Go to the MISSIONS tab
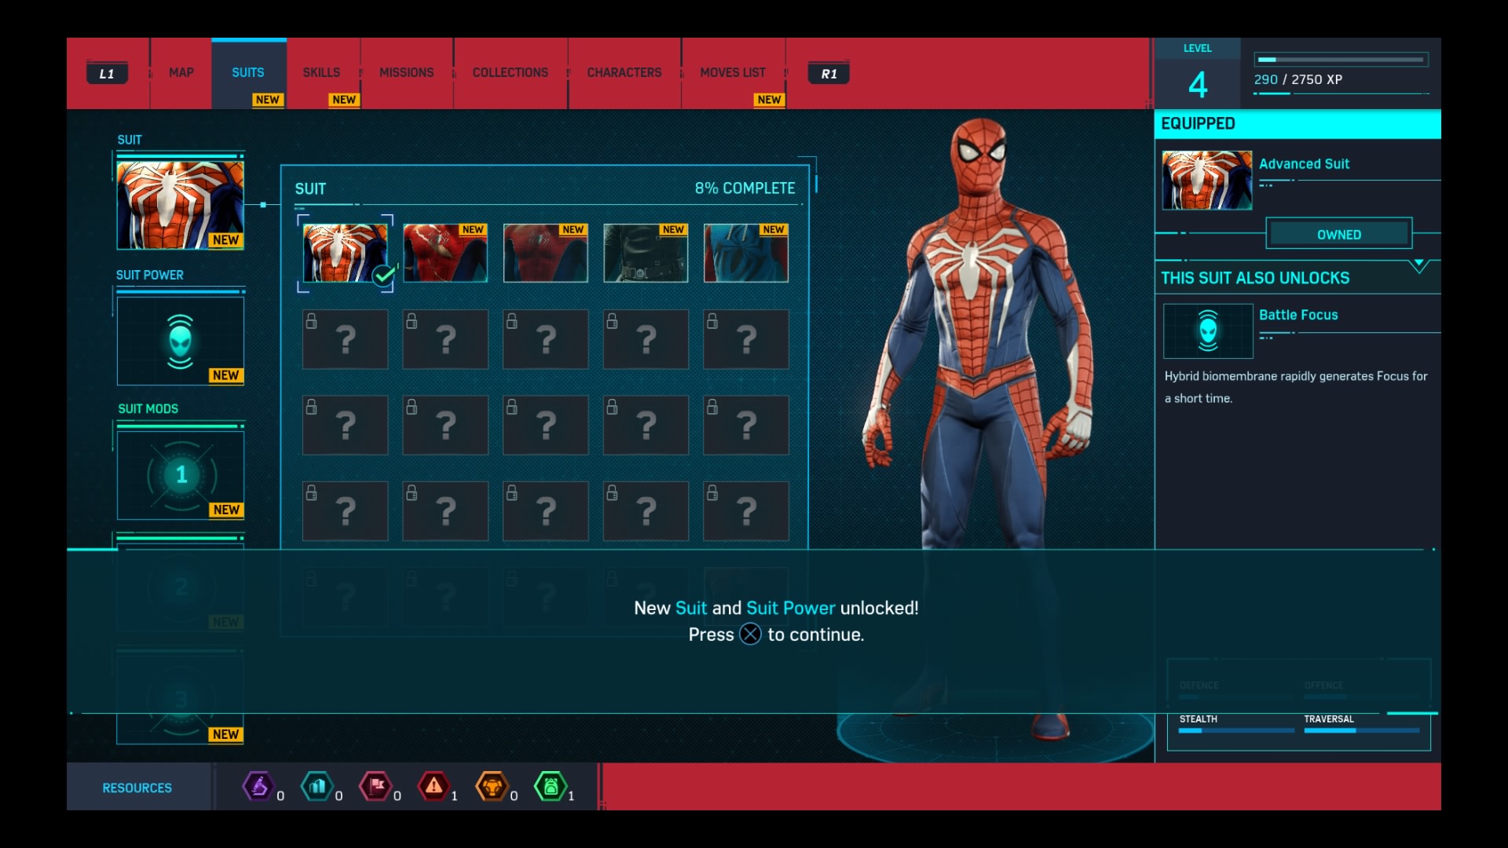Viewport: 1508px width, 848px height. [x=406, y=72]
